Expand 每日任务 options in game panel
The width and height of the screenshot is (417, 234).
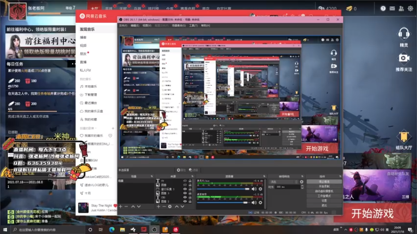pos(72,64)
